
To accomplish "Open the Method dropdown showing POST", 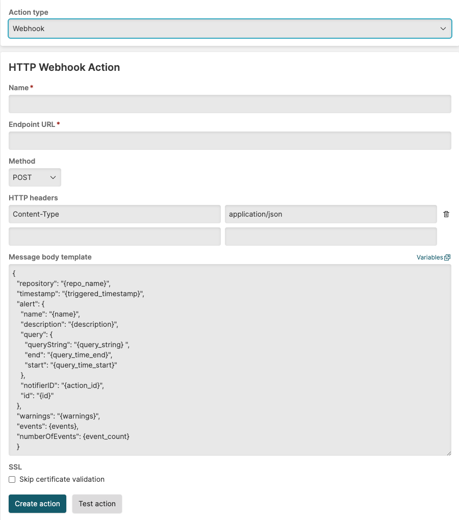I will [35, 177].
